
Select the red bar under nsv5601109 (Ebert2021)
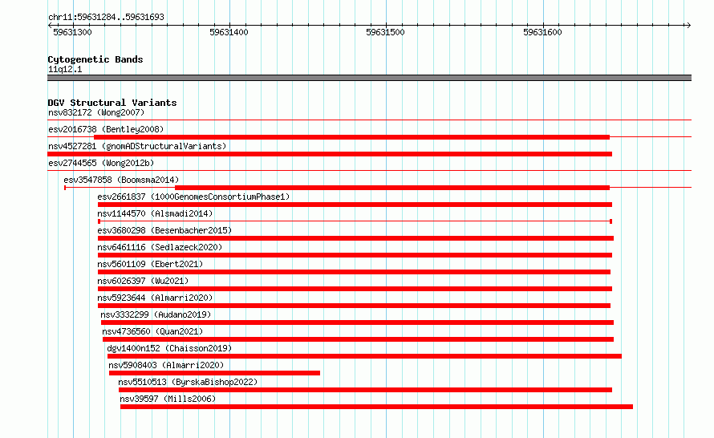coord(355,272)
